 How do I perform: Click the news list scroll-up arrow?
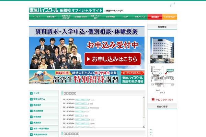coord(144,97)
